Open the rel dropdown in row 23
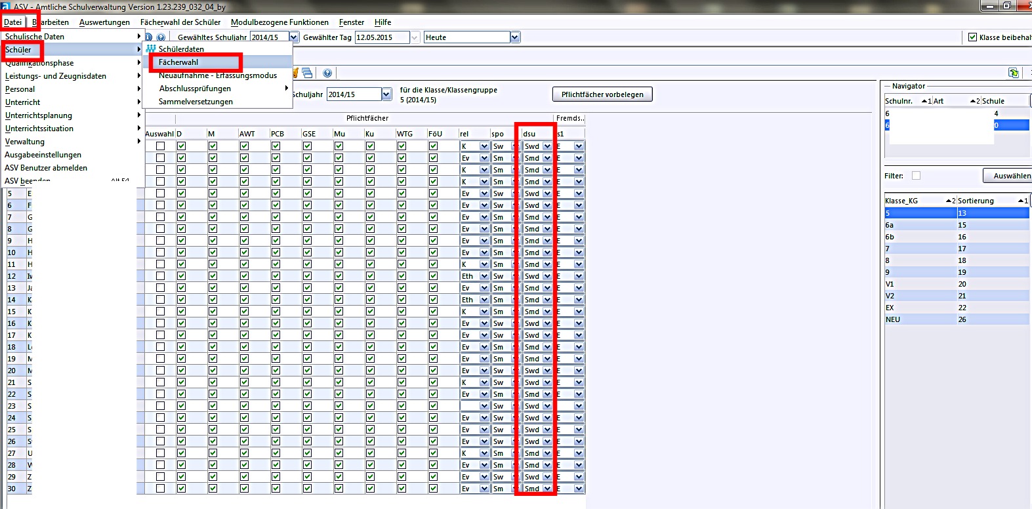The image size is (1032, 509). 484,406
